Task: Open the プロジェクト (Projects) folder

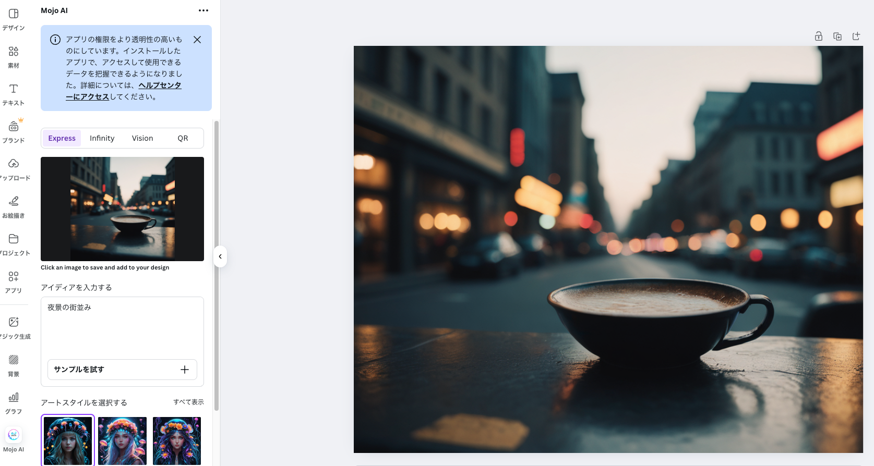Action: [x=14, y=244]
